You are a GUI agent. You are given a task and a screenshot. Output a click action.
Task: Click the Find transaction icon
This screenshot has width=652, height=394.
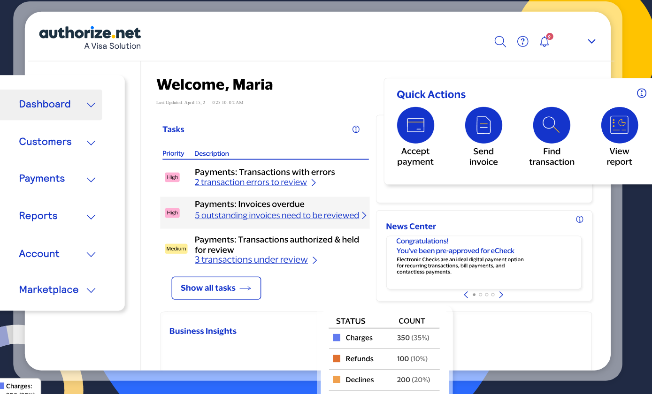(x=552, y=125)
